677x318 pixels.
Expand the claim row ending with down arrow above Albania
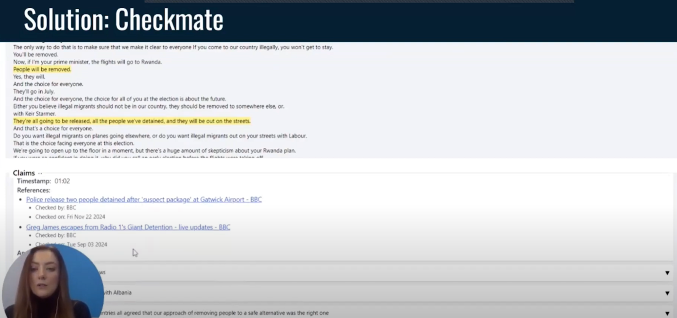[x=667, y=273]
